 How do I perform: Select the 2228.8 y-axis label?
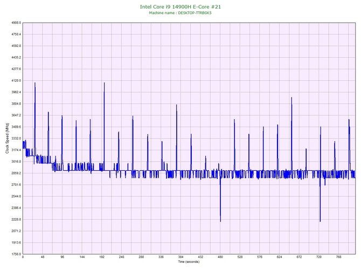click(16, 219)
